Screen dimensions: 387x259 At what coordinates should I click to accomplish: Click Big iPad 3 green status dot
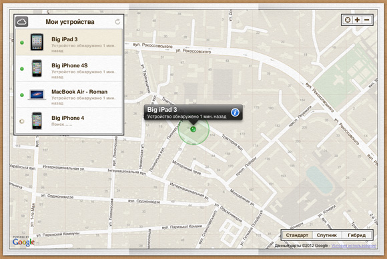point(22,43)
